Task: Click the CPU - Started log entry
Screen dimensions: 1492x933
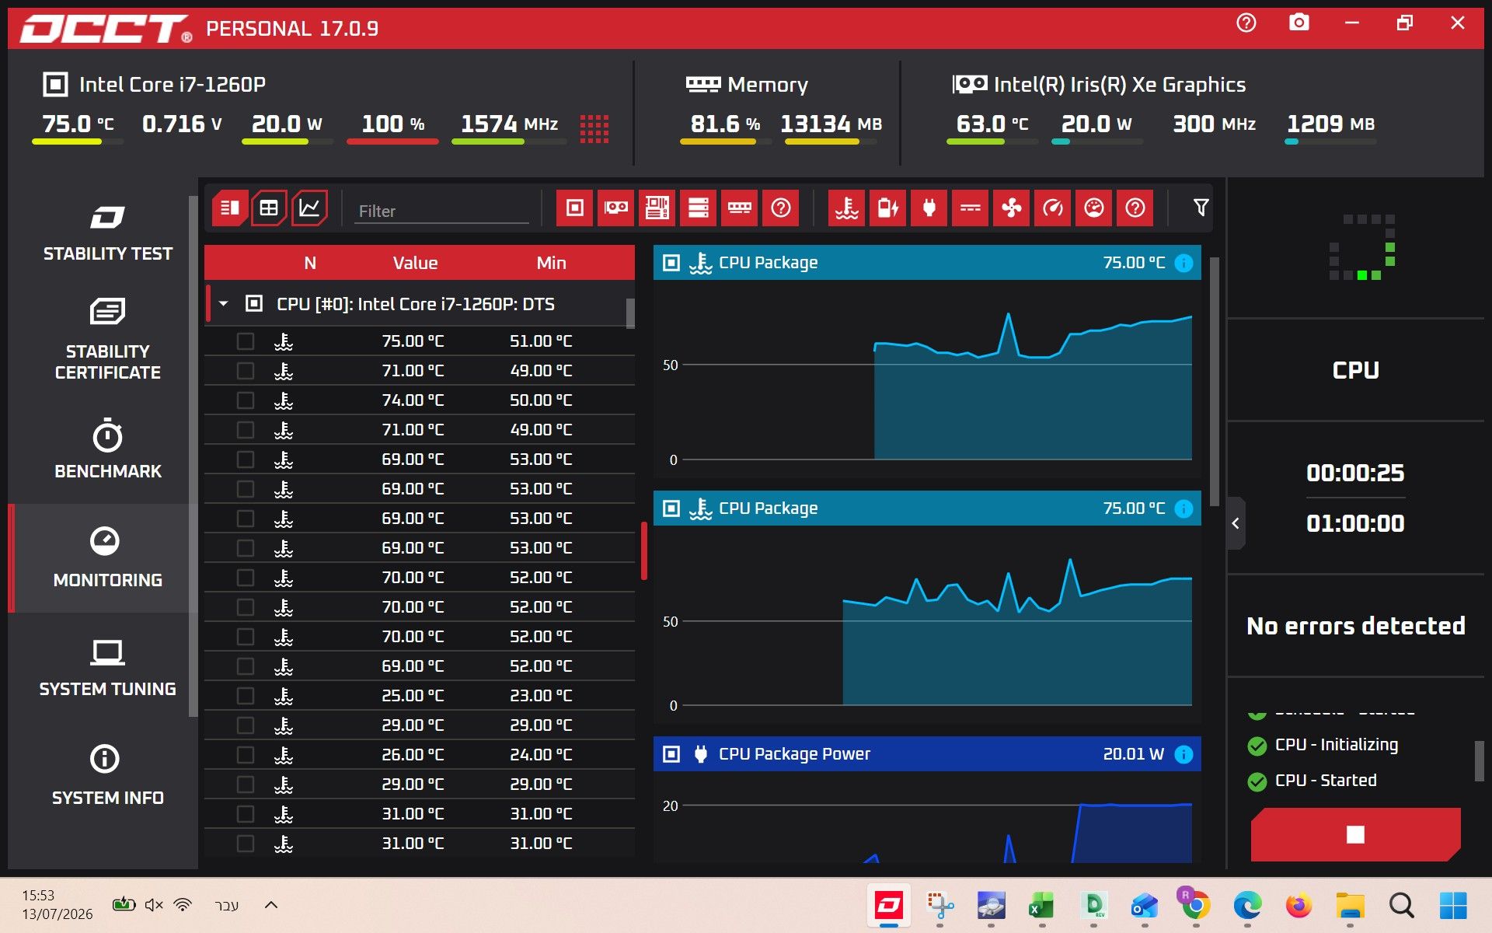Action: coord(1325,781)
